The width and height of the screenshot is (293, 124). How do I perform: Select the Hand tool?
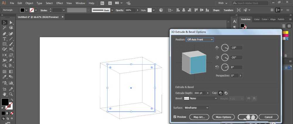pyautogui.click(x=4, y=94)
